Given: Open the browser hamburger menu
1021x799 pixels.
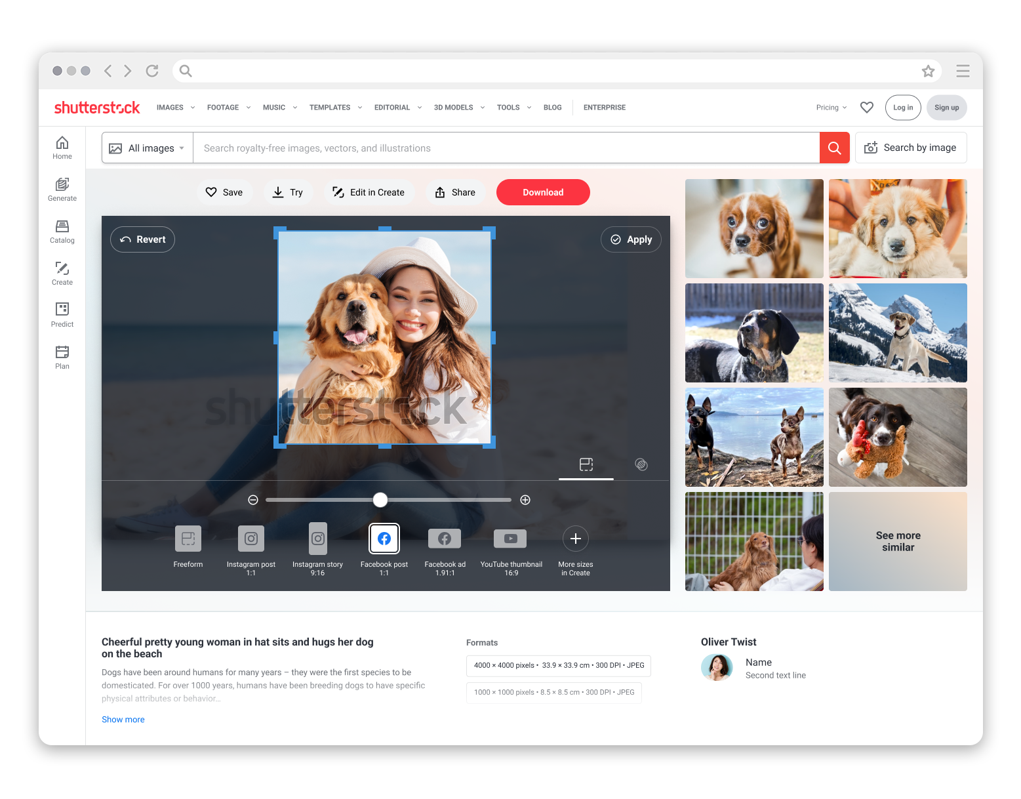Looking at the screenshot, I should click(x=963, y=71).
